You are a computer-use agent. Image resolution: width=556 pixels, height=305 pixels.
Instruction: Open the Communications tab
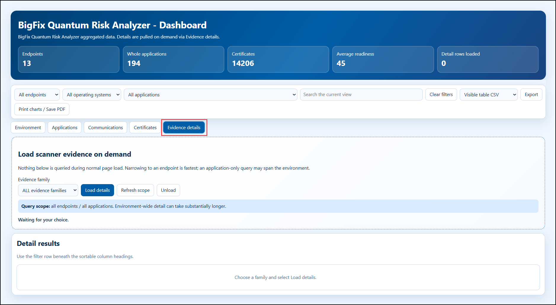click(x=105, y=127)
